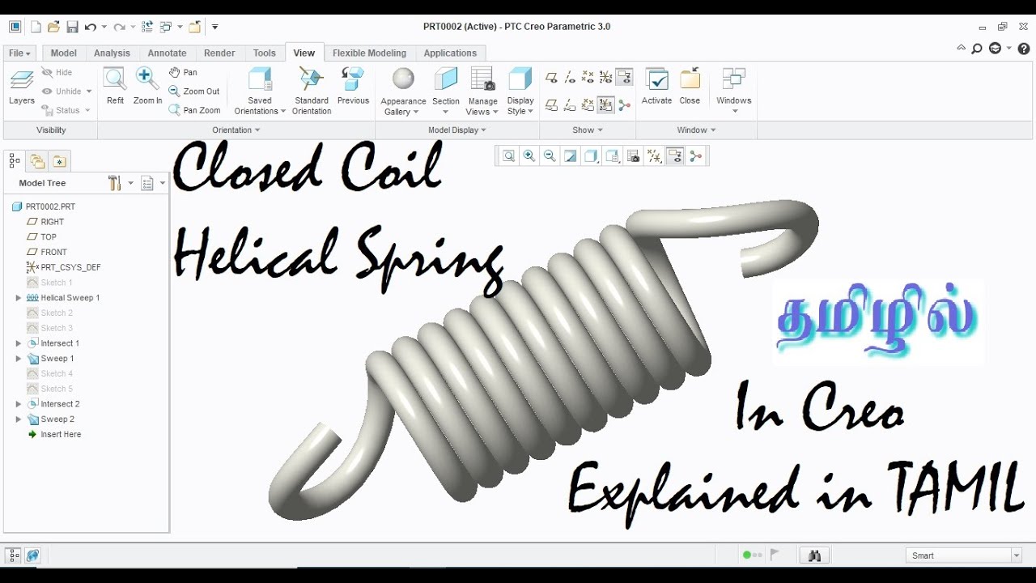
Task: Click the New file icon
Action: [36, 27]
